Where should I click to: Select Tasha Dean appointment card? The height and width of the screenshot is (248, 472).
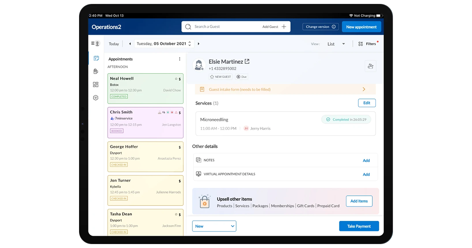click(146, 222)
